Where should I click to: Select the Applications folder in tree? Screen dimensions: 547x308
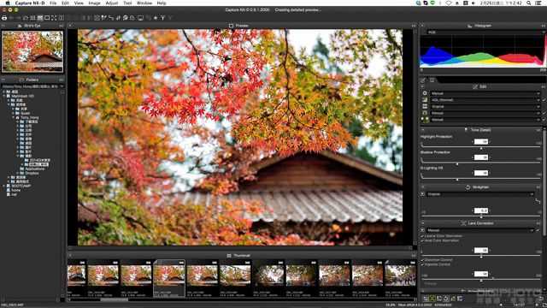[35, 169]
